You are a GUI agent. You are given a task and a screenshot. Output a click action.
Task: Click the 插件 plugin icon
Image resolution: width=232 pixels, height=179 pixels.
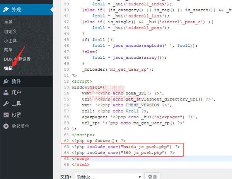click(x=6, y=82)
